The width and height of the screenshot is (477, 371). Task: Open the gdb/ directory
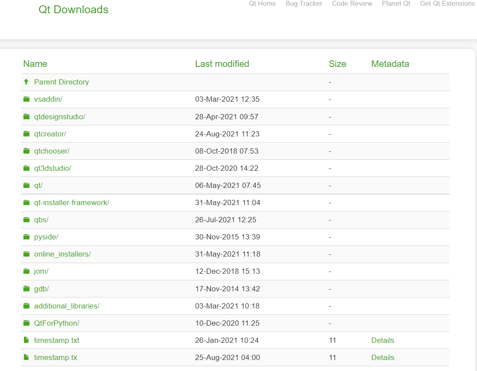point(41,289)
